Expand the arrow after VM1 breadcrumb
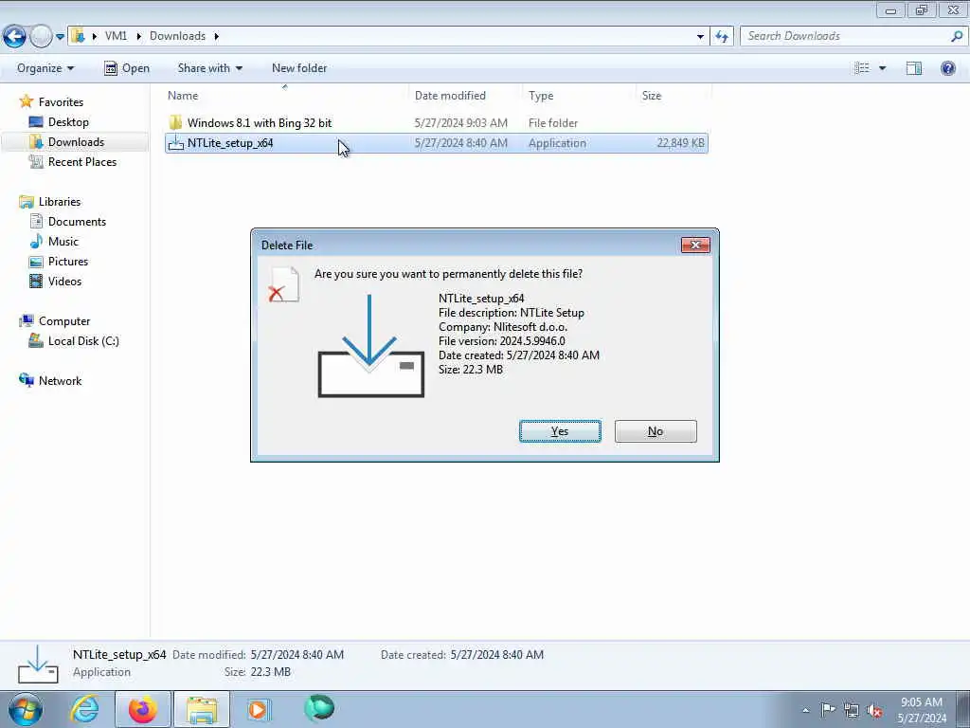Image resolution: width=970 pixels, height=728 pixels. pos(138,36)
